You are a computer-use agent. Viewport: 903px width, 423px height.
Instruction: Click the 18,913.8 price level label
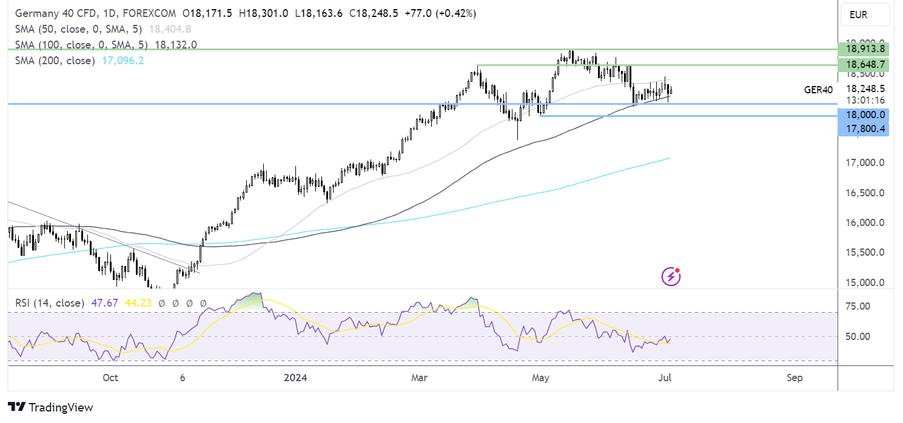click(864, 49)
